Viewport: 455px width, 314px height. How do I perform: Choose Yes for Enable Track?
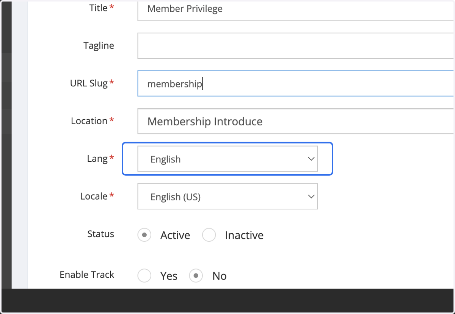click(144, 276)
